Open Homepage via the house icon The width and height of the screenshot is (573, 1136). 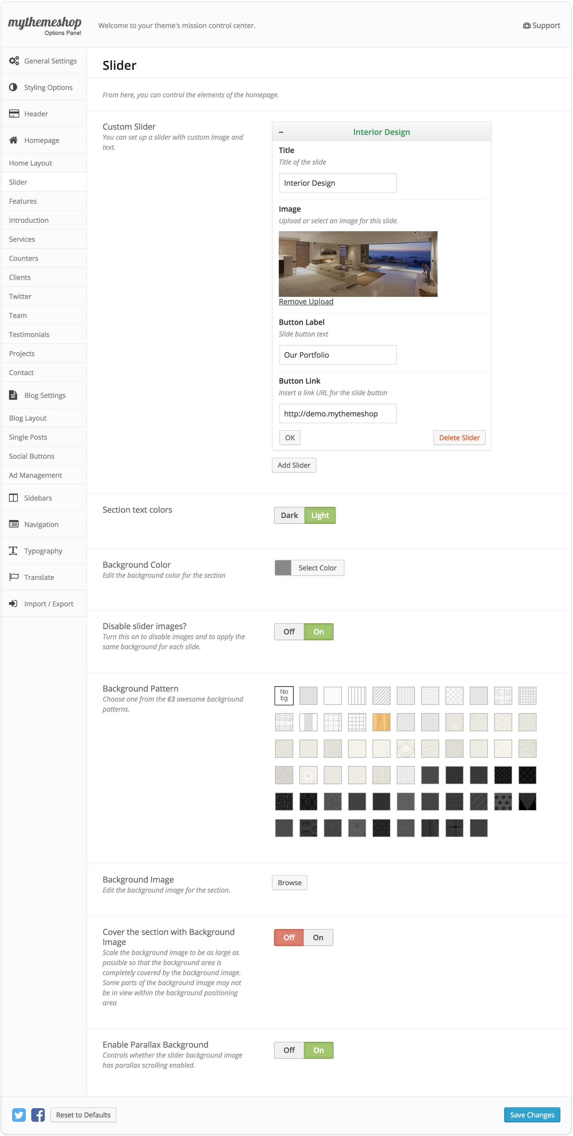[x=14, y=140]
